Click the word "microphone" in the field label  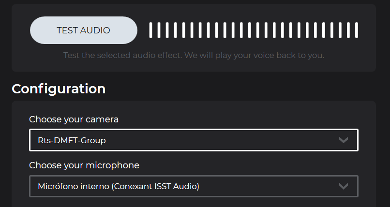click(x=115, y=165)
